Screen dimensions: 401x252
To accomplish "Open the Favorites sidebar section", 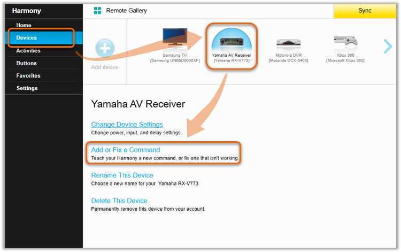I will (x=28, y=76).
